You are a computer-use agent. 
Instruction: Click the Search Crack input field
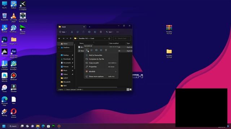point(122,38)
